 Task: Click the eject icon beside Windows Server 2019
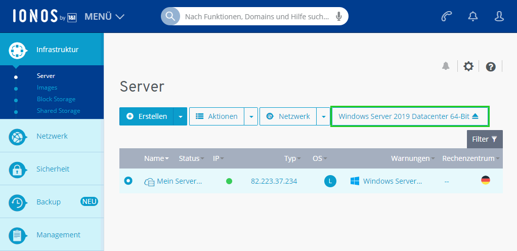[475, 116]
